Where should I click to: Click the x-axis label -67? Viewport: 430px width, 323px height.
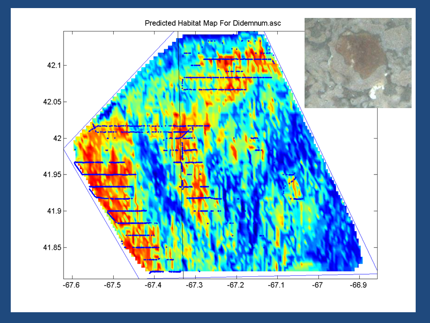click(317, 285)
